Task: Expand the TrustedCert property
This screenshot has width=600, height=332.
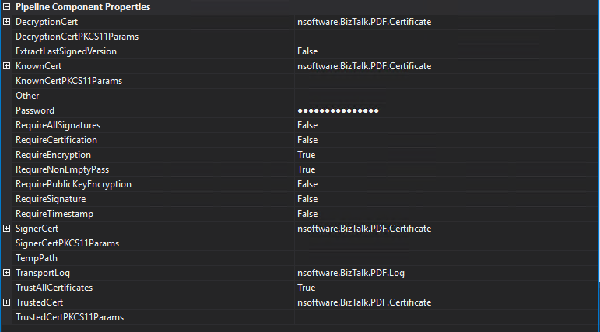Action: coord(6,302)
